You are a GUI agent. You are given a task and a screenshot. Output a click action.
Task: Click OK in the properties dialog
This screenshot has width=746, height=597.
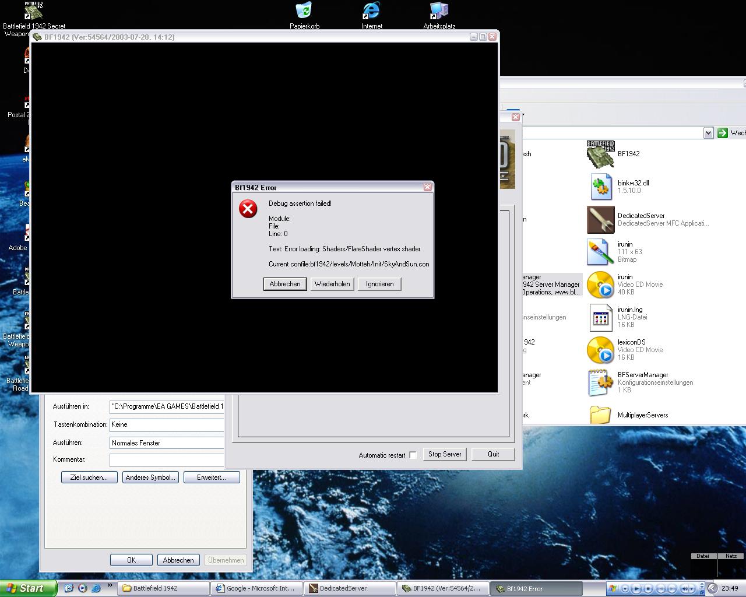point(131,560)
